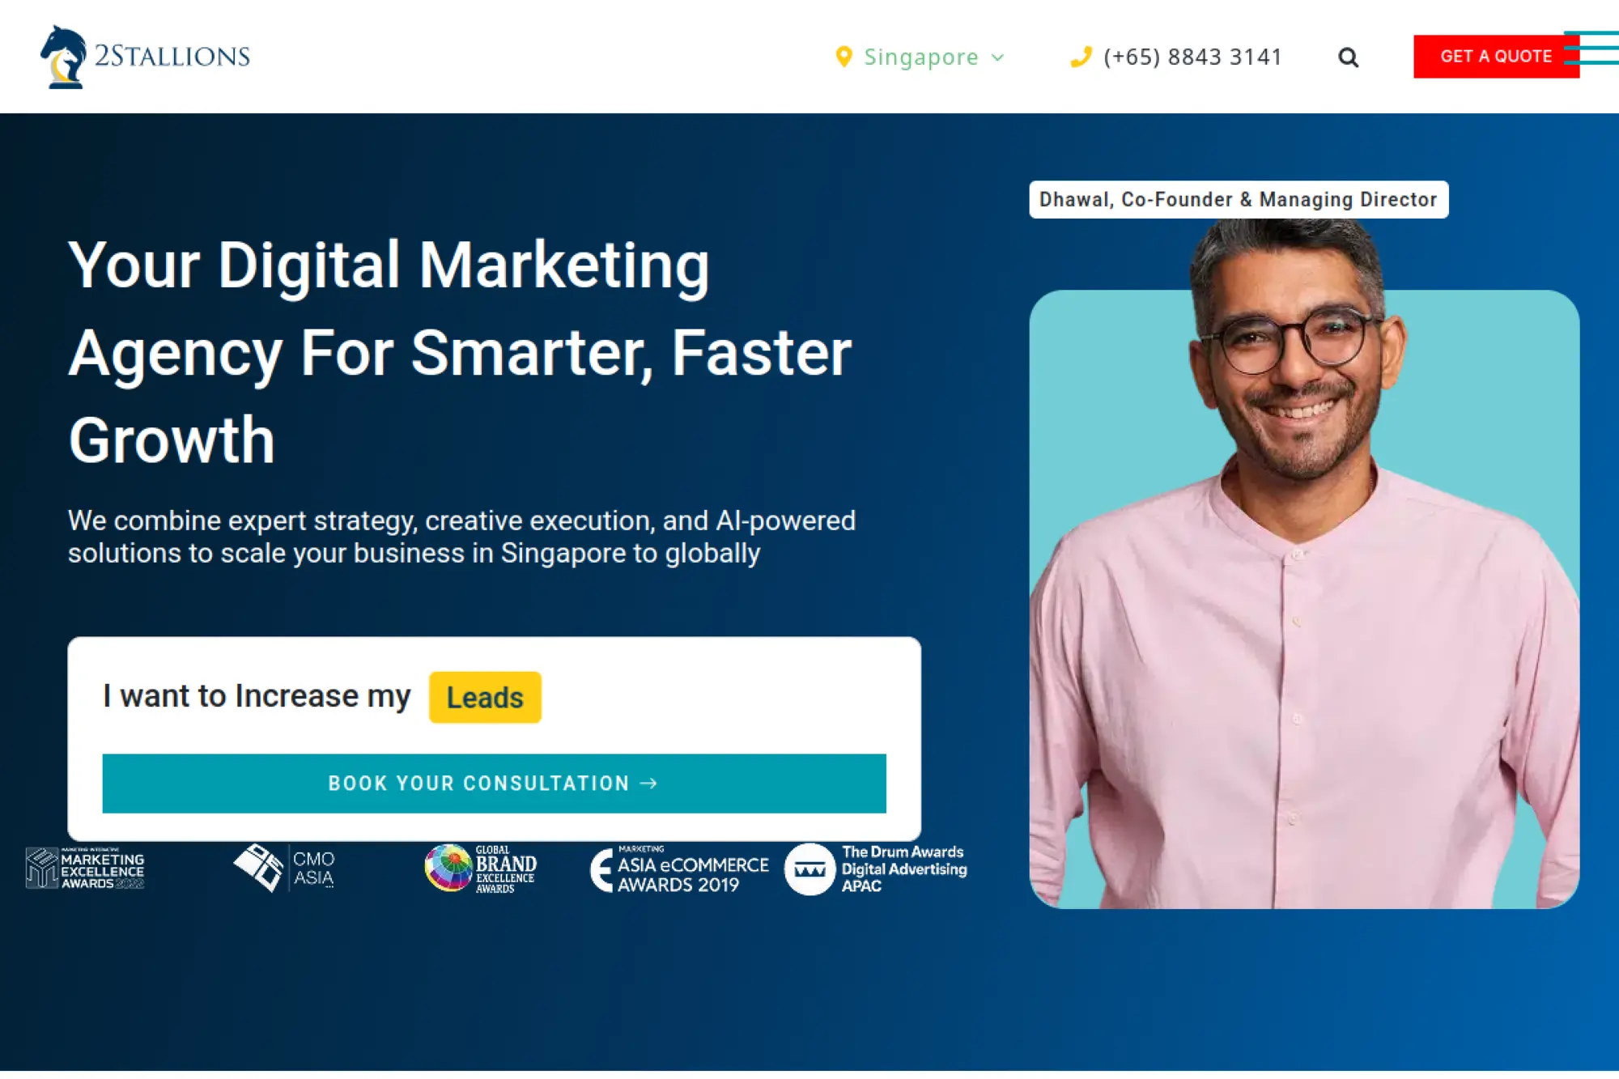The height and width of the screenshot is (1079, 1619).
Task: Click the Dhawal Co-Founder label tag
Action: 1239,199
